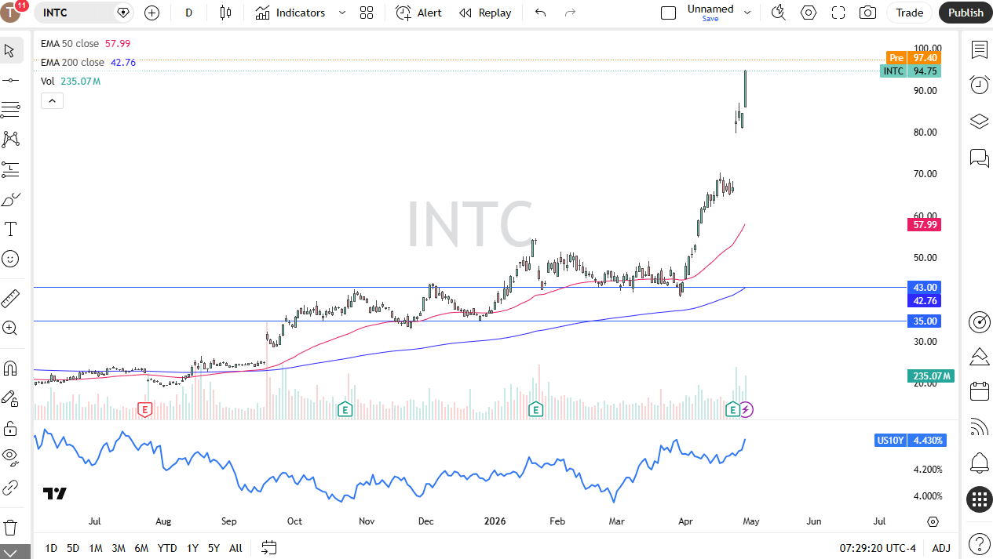Viewport: 993px width, 559px height.
Task: Open the help center question mark
Action: click(979, 543)
